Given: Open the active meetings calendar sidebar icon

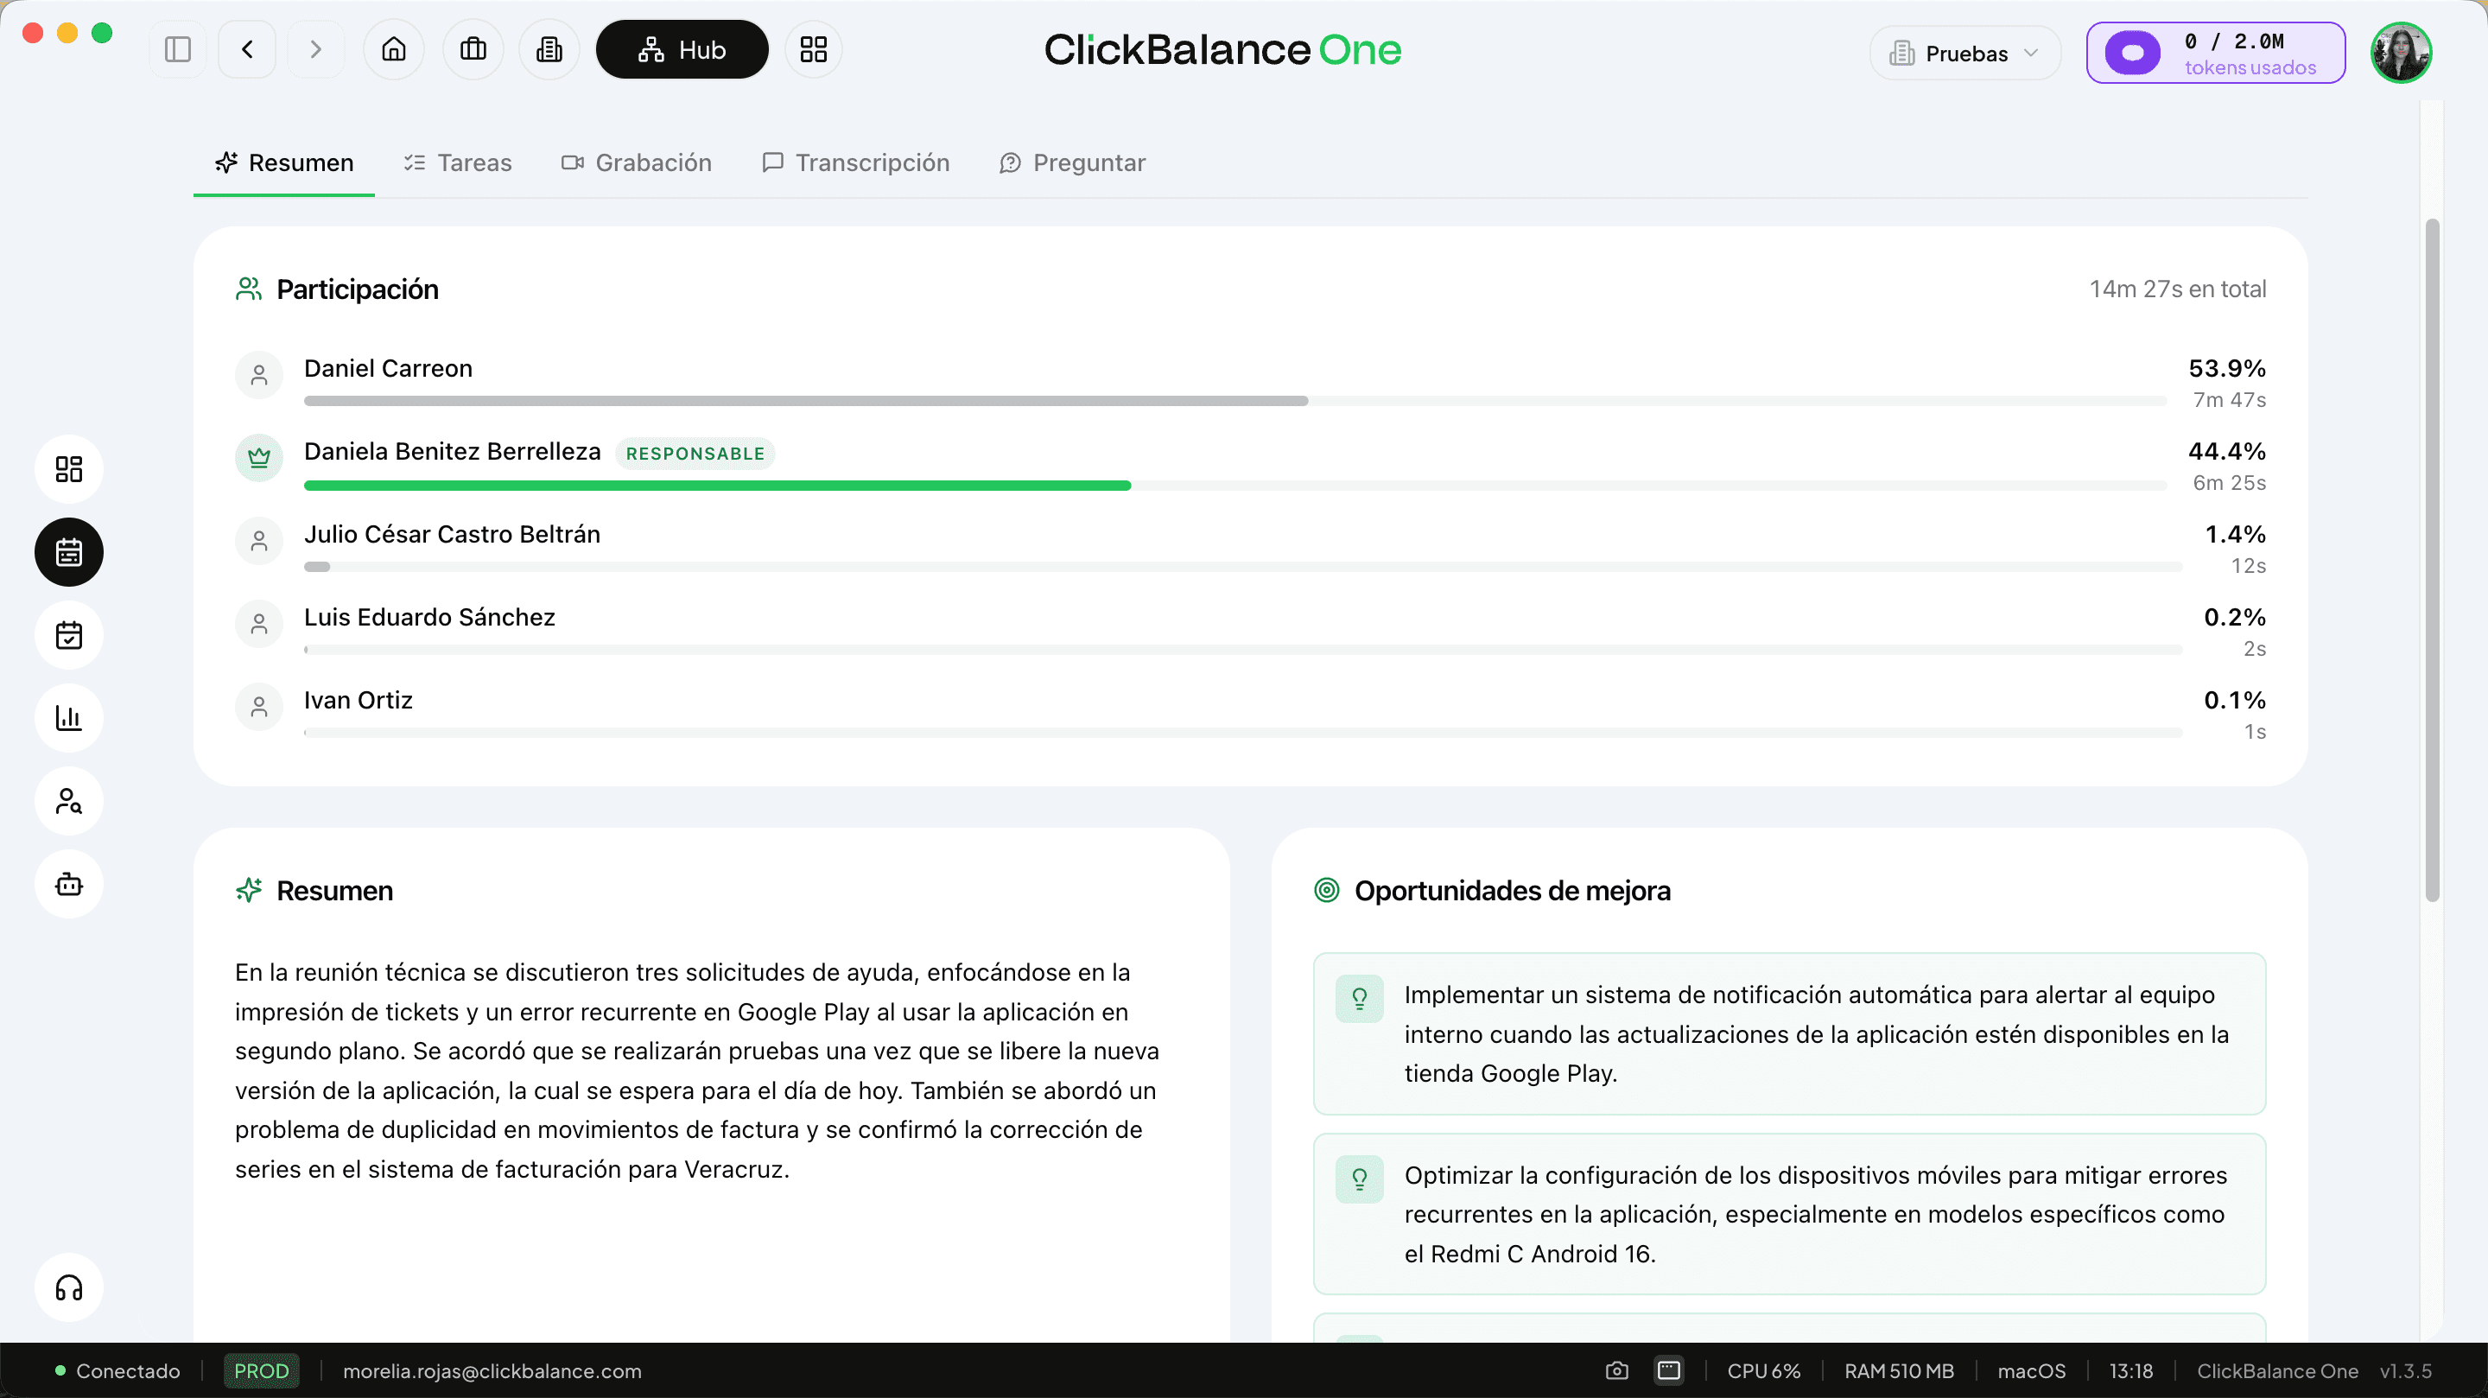Looking at the screenshot, I should pyautogui.click(x=68, y=553).
